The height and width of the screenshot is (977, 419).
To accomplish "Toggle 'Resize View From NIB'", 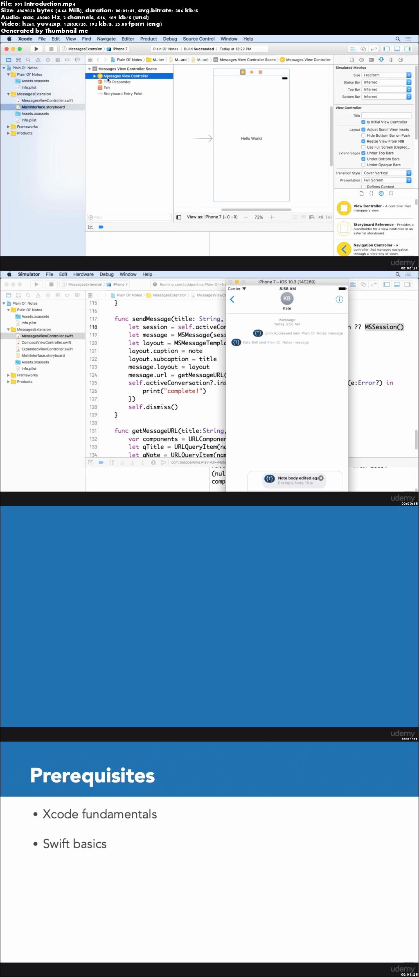I will [x=363, y=141].
